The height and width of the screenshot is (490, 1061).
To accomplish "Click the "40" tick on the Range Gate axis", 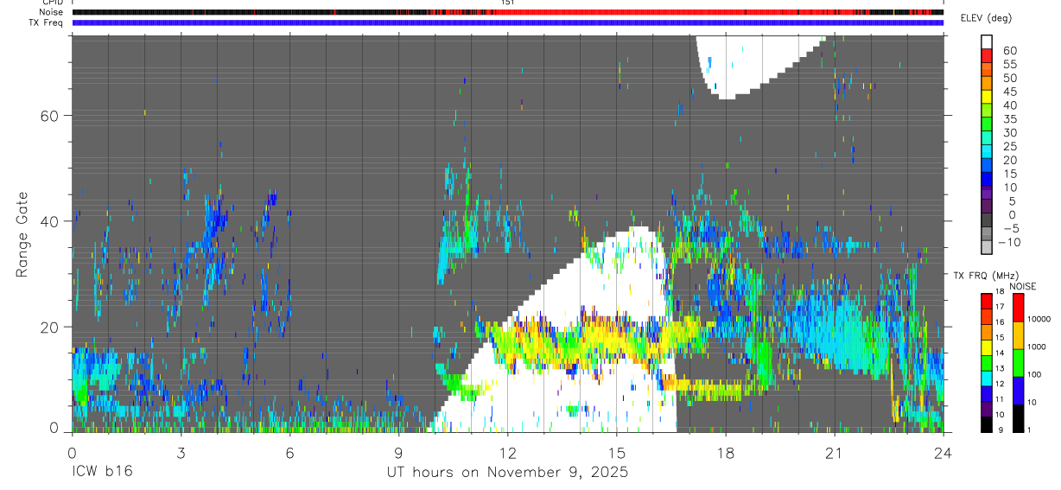I will coord(48,221).
